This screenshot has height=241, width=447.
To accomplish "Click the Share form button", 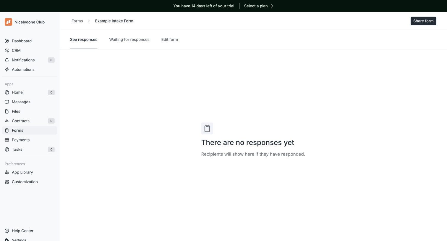I will point(423,21).
